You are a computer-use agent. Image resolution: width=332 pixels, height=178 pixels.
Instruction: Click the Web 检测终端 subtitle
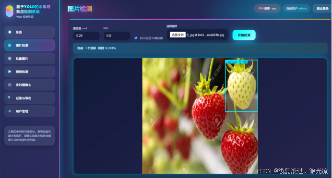point(25,17)
